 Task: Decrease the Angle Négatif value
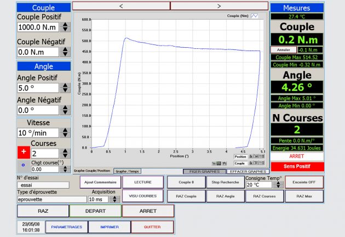click(x=65, y=112)
